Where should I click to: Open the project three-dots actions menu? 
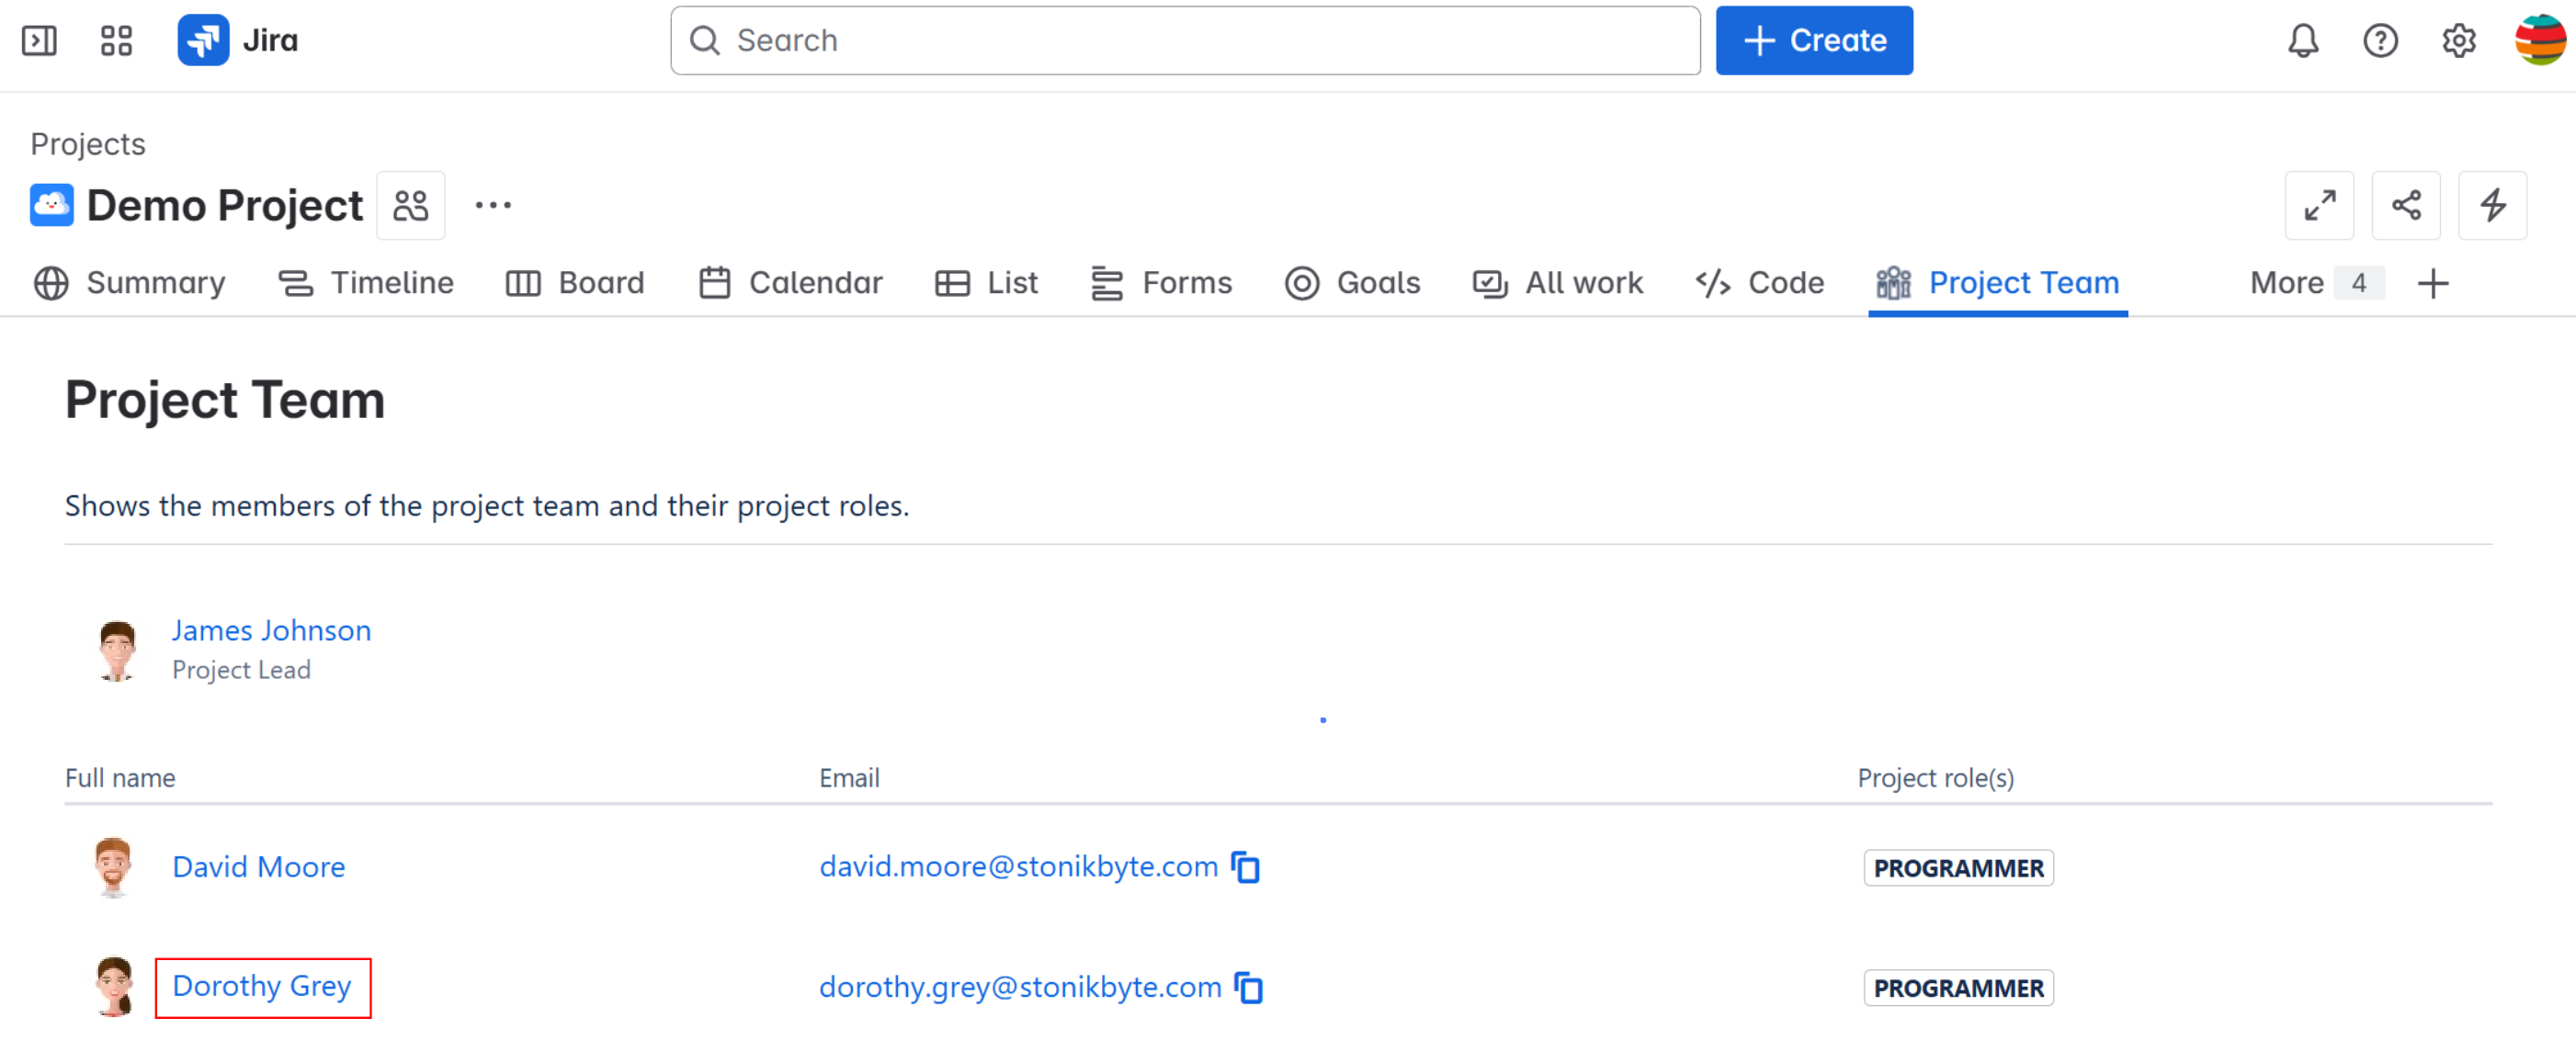click(x=493, y=205)
